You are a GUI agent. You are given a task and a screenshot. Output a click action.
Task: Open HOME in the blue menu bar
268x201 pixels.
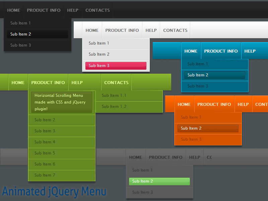191,51
